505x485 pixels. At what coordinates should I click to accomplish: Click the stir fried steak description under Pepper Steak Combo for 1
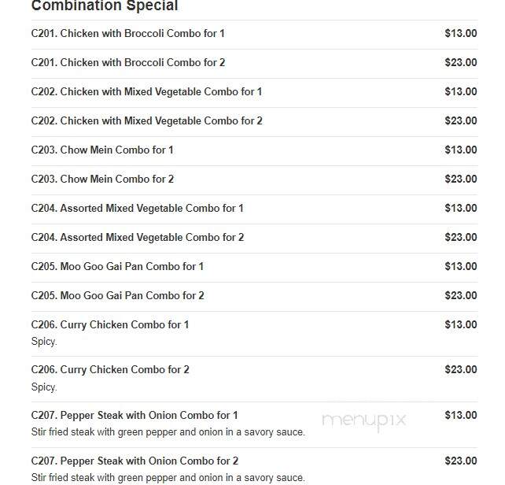click(x=168, y=432)
